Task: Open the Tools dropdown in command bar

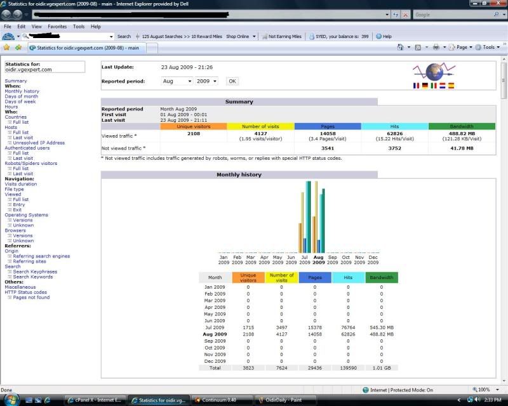Action: [x=488, y=47]
